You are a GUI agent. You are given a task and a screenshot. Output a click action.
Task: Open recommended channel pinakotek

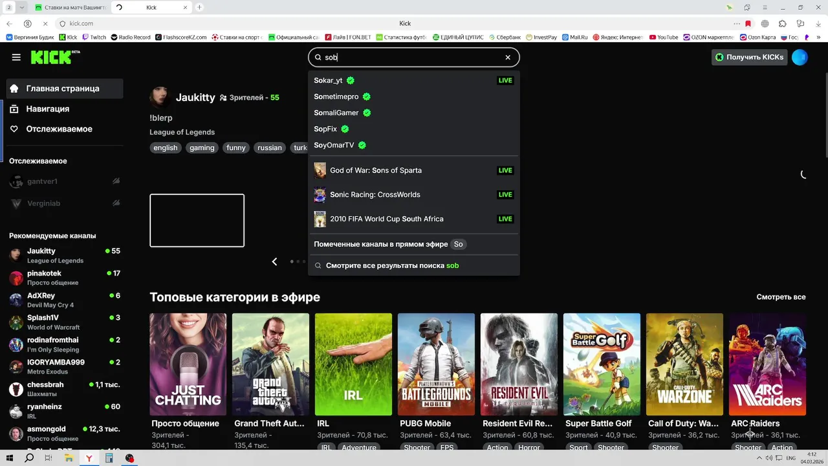pos(65,278)
